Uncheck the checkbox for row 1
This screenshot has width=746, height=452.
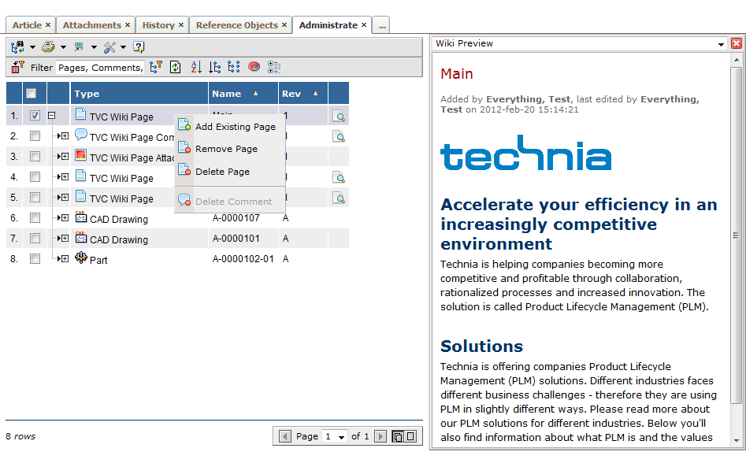point(35,116)
